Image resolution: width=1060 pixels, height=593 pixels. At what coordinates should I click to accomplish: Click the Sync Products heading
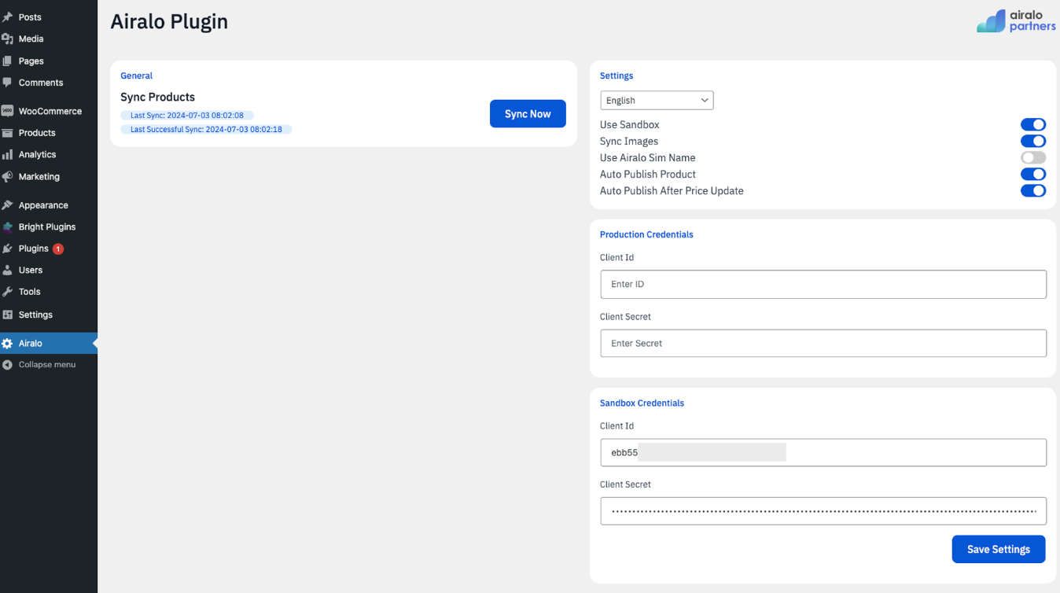(157, 97)
